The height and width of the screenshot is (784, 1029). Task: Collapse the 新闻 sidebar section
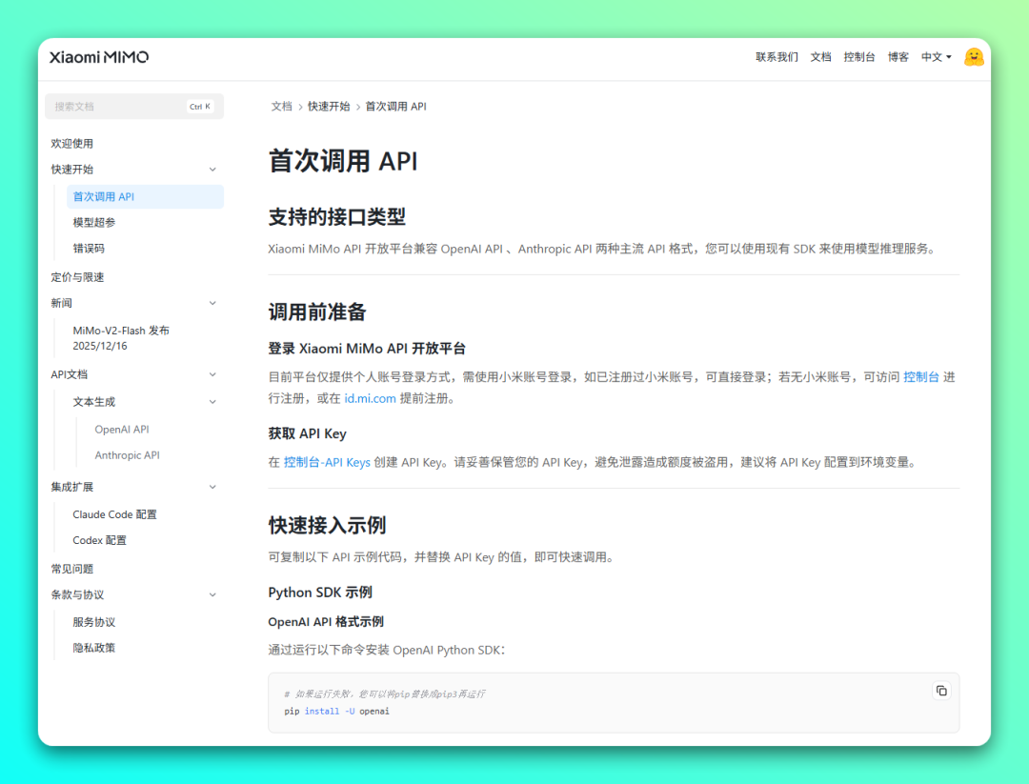[x=212, y=303]
